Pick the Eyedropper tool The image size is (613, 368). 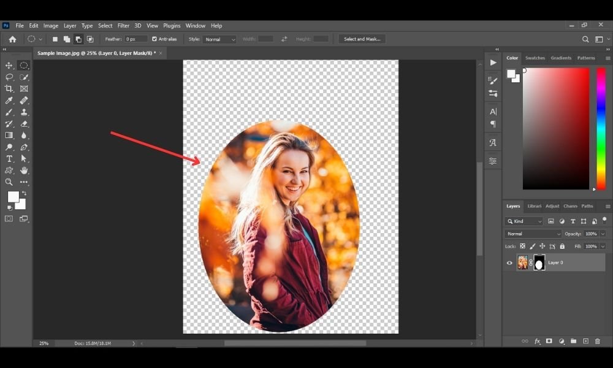point(9,101)
